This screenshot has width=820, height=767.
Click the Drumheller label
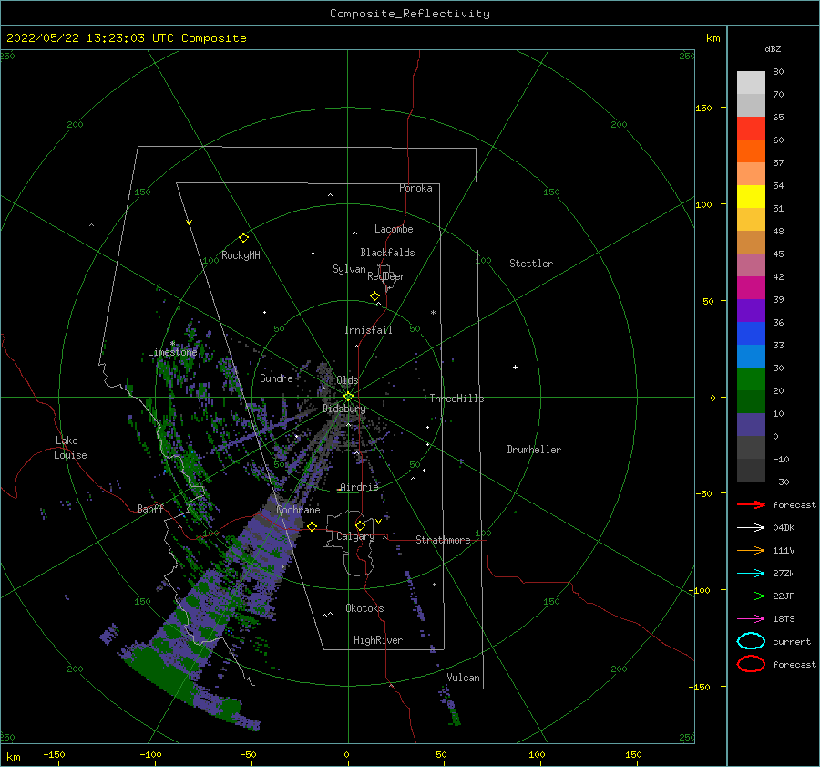[534, 450]
